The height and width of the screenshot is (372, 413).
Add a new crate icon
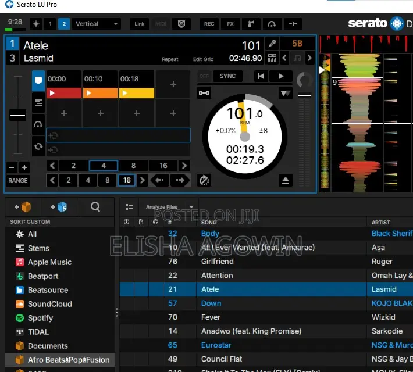(23, 207)
